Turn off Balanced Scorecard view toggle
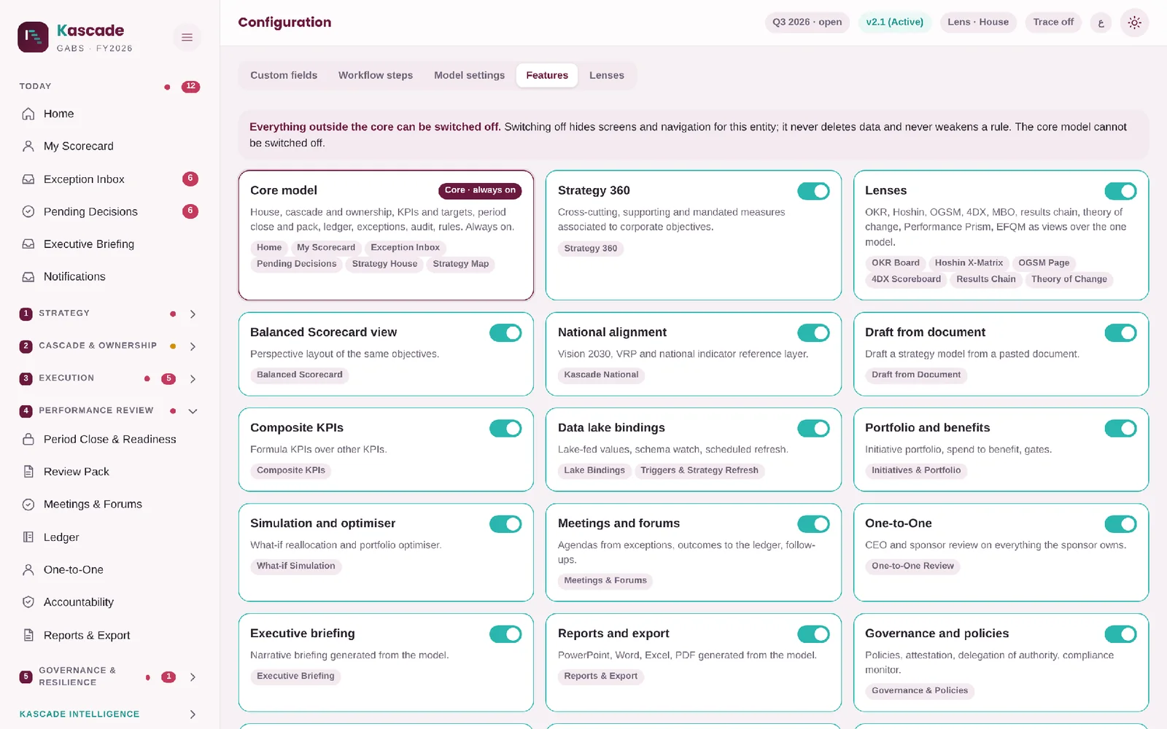The width and height of the screenshot is (1167, 729). 505,333
